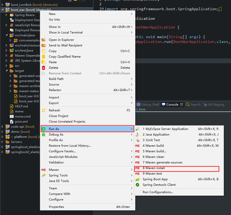The width and height of the screenshot is (231, 215).
Task: Click the Spring Boot App leaf icon
Action: pyautogui.click(x=137, y=179)
